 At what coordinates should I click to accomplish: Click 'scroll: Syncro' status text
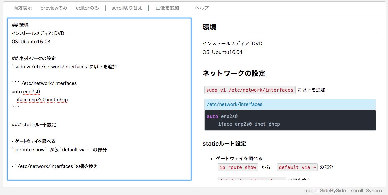pos(366,191)
